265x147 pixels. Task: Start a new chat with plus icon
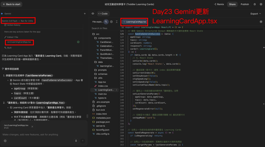[x=85, y=13]
